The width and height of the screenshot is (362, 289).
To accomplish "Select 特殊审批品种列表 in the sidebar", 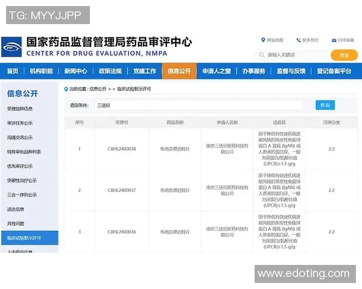I will click(x=24, y=152).
